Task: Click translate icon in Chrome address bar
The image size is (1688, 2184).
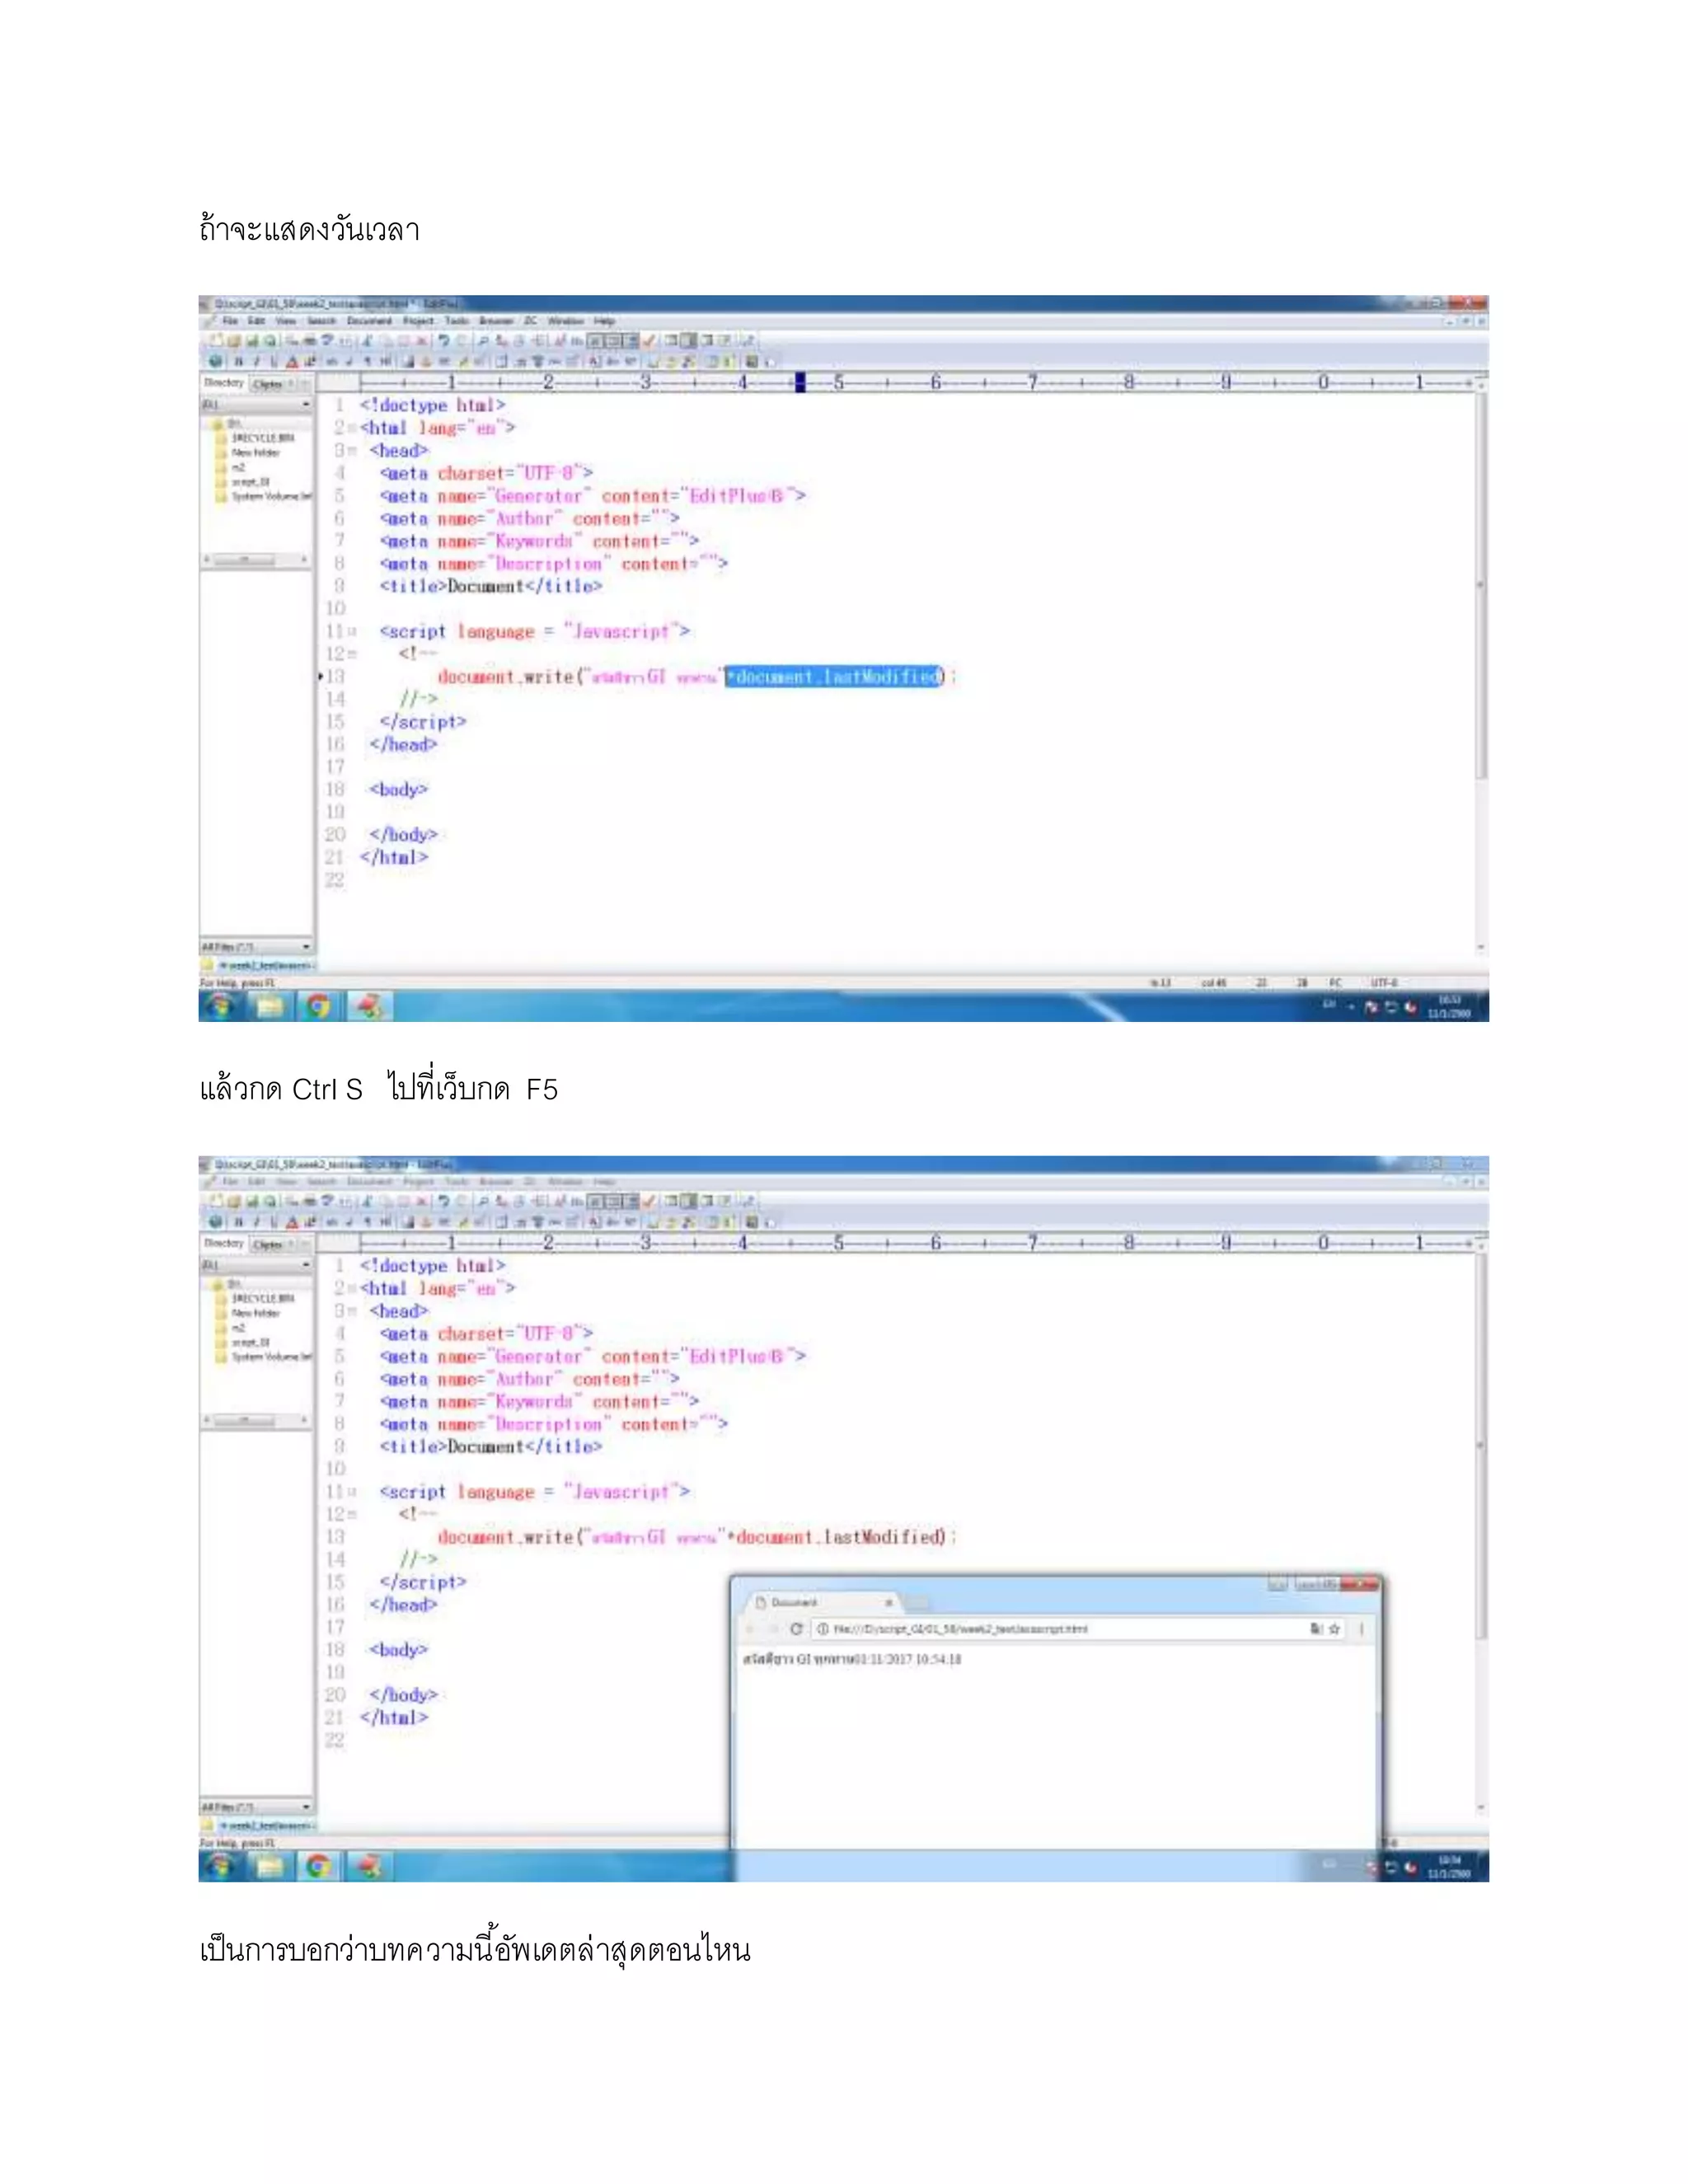Action: (x=1316, y=1629)
